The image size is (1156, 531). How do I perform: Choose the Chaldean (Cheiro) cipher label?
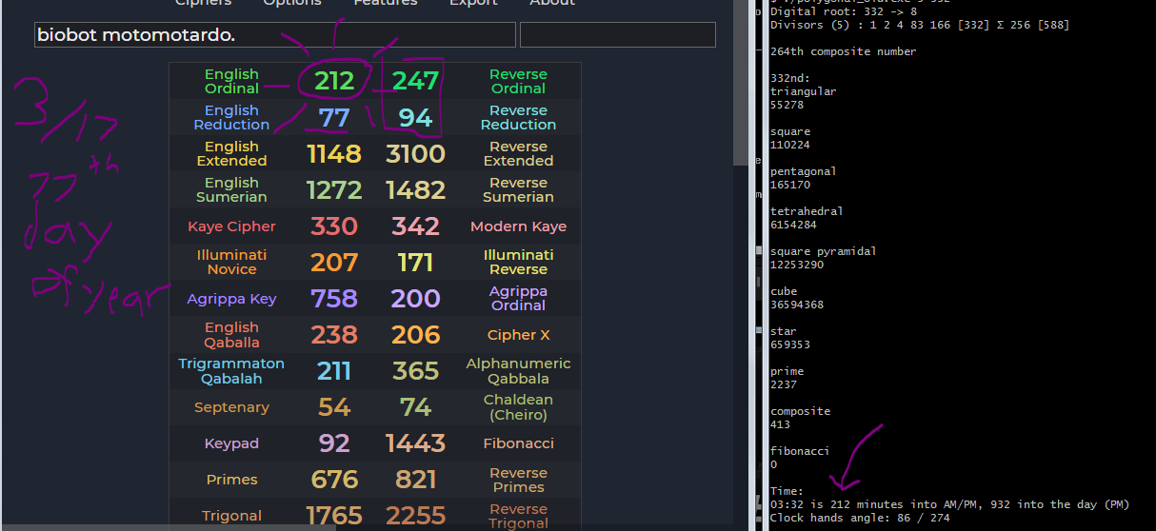click(518, 406)
